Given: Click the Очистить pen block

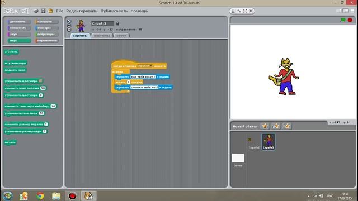Looking at the screenshot, I should point(11,52).
